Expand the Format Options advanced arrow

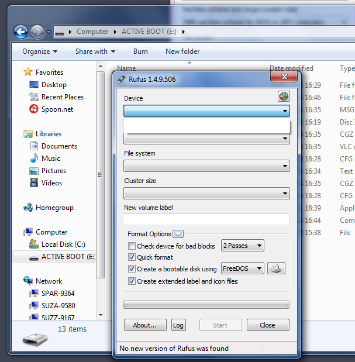[x=178, y=234]
